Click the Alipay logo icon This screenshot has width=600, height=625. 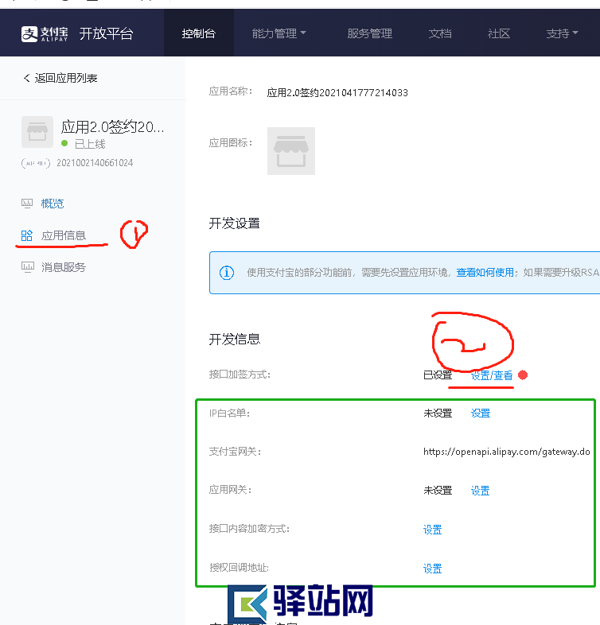point(29,34)
